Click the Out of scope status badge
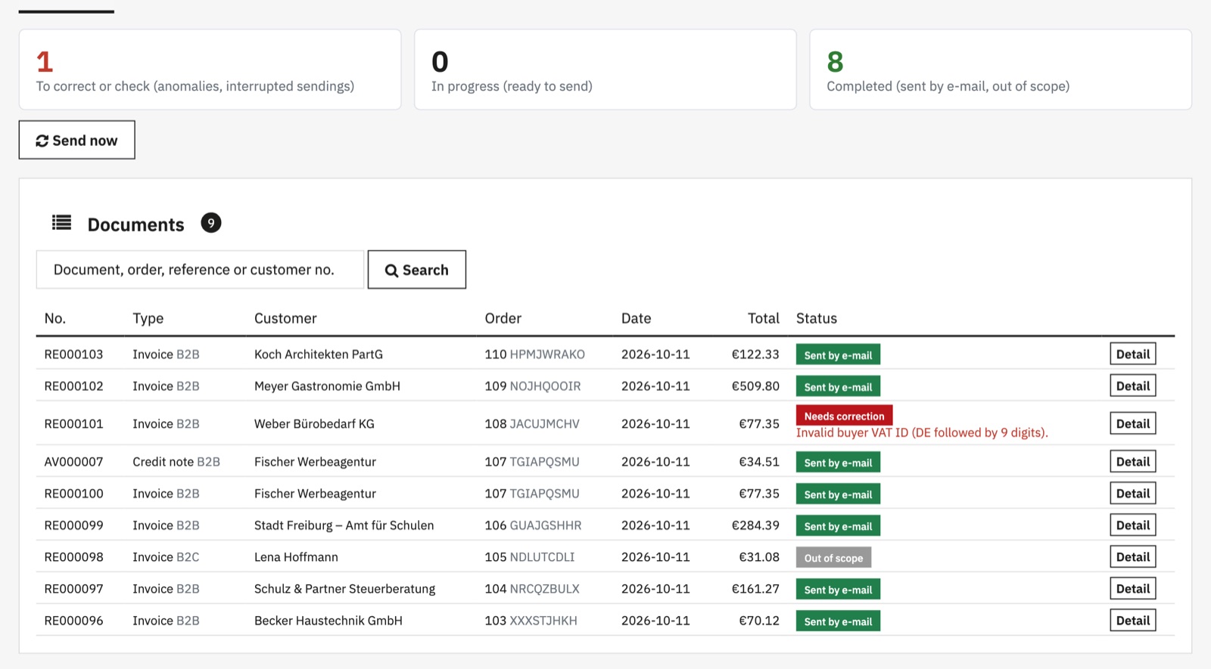The image size is (1211, 669). (833, 558)
